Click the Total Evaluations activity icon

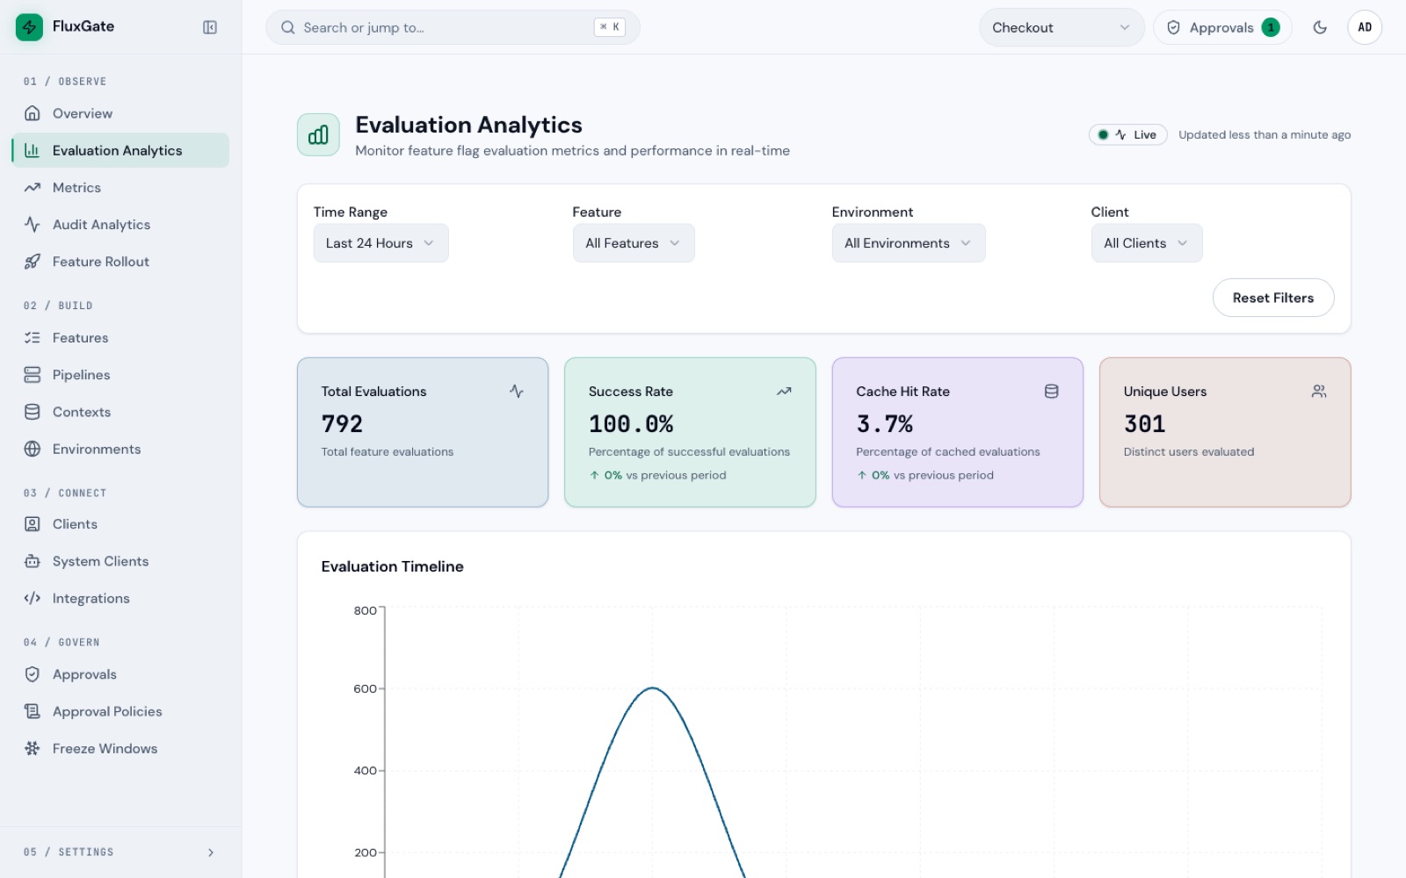517,392
